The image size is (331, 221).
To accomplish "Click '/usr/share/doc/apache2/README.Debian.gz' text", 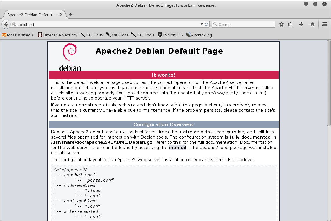I will (x=102, y=142).
